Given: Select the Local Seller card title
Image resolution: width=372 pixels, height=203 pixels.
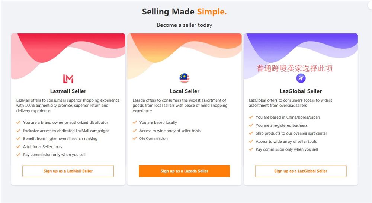Looking at the screenshot, I should click(185, 91).
